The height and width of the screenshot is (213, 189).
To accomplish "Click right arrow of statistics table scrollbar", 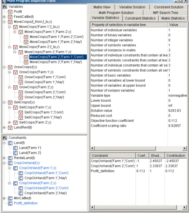I will coord(184,148).
